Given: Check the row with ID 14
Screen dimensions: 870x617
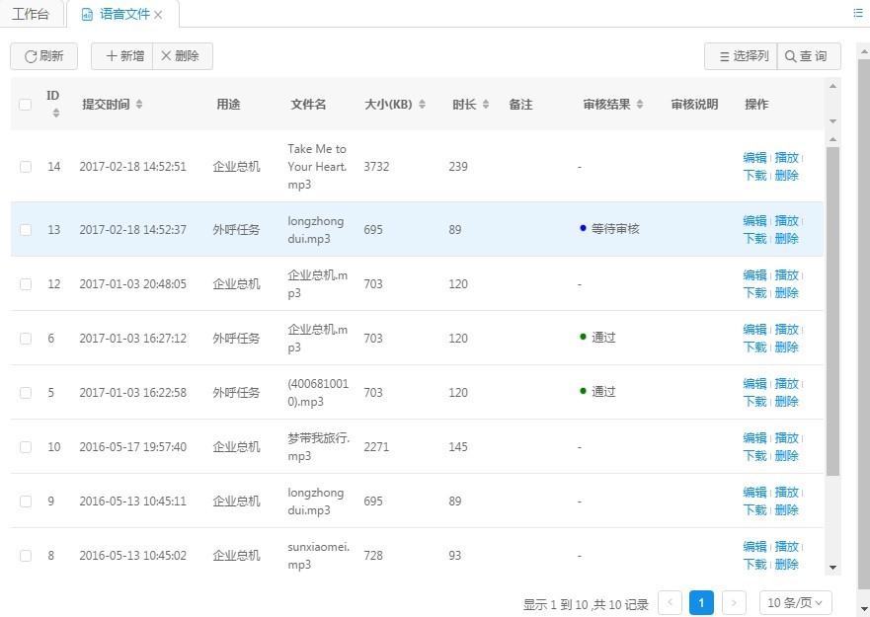Looking at the screenshot, I should [x=26, y=167].
